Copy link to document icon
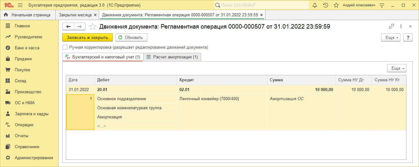419x167 pixels. [x=392, y=26]
